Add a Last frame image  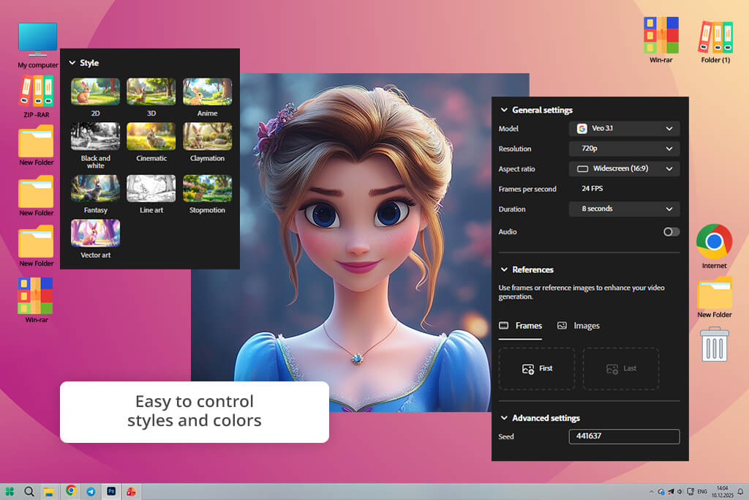[621, 368]
